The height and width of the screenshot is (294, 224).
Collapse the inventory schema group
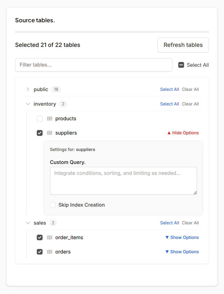click(28, 104)
